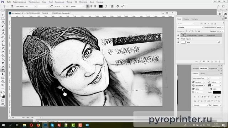
Task: Click the layer filter search field
Action: (x=186, y=23)
